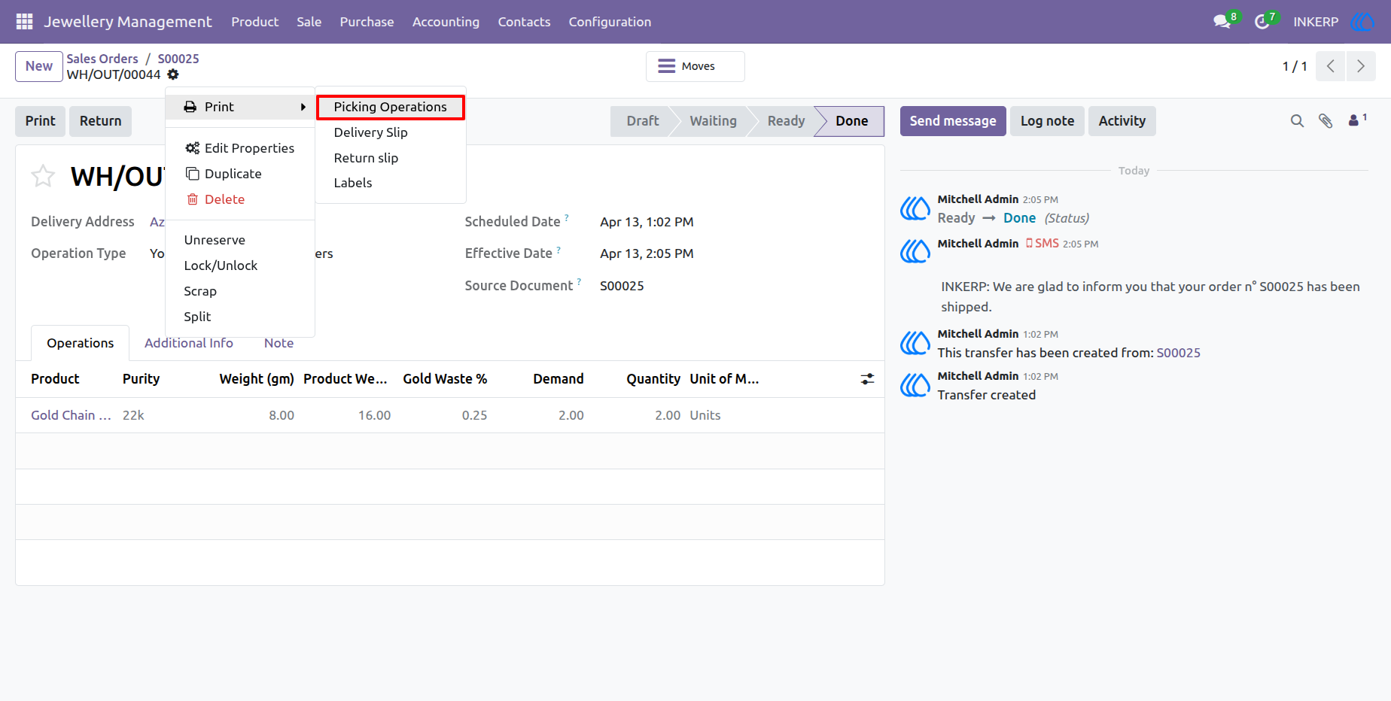Select Picking Operations from the print submenu

[391, 107]
